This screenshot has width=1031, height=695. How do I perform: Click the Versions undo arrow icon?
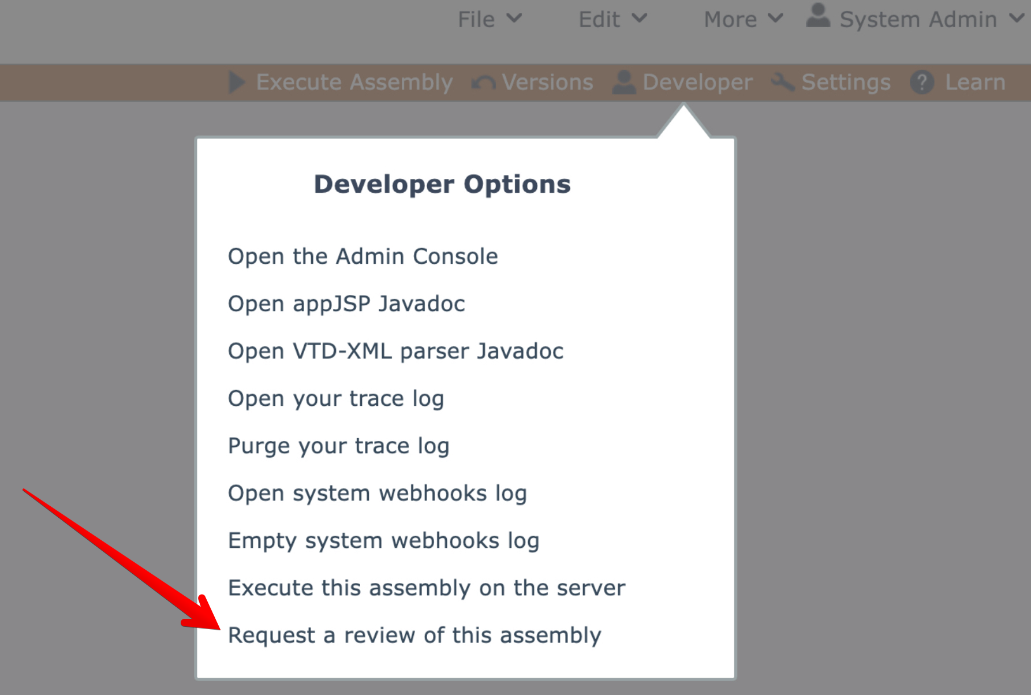[483, 83]
